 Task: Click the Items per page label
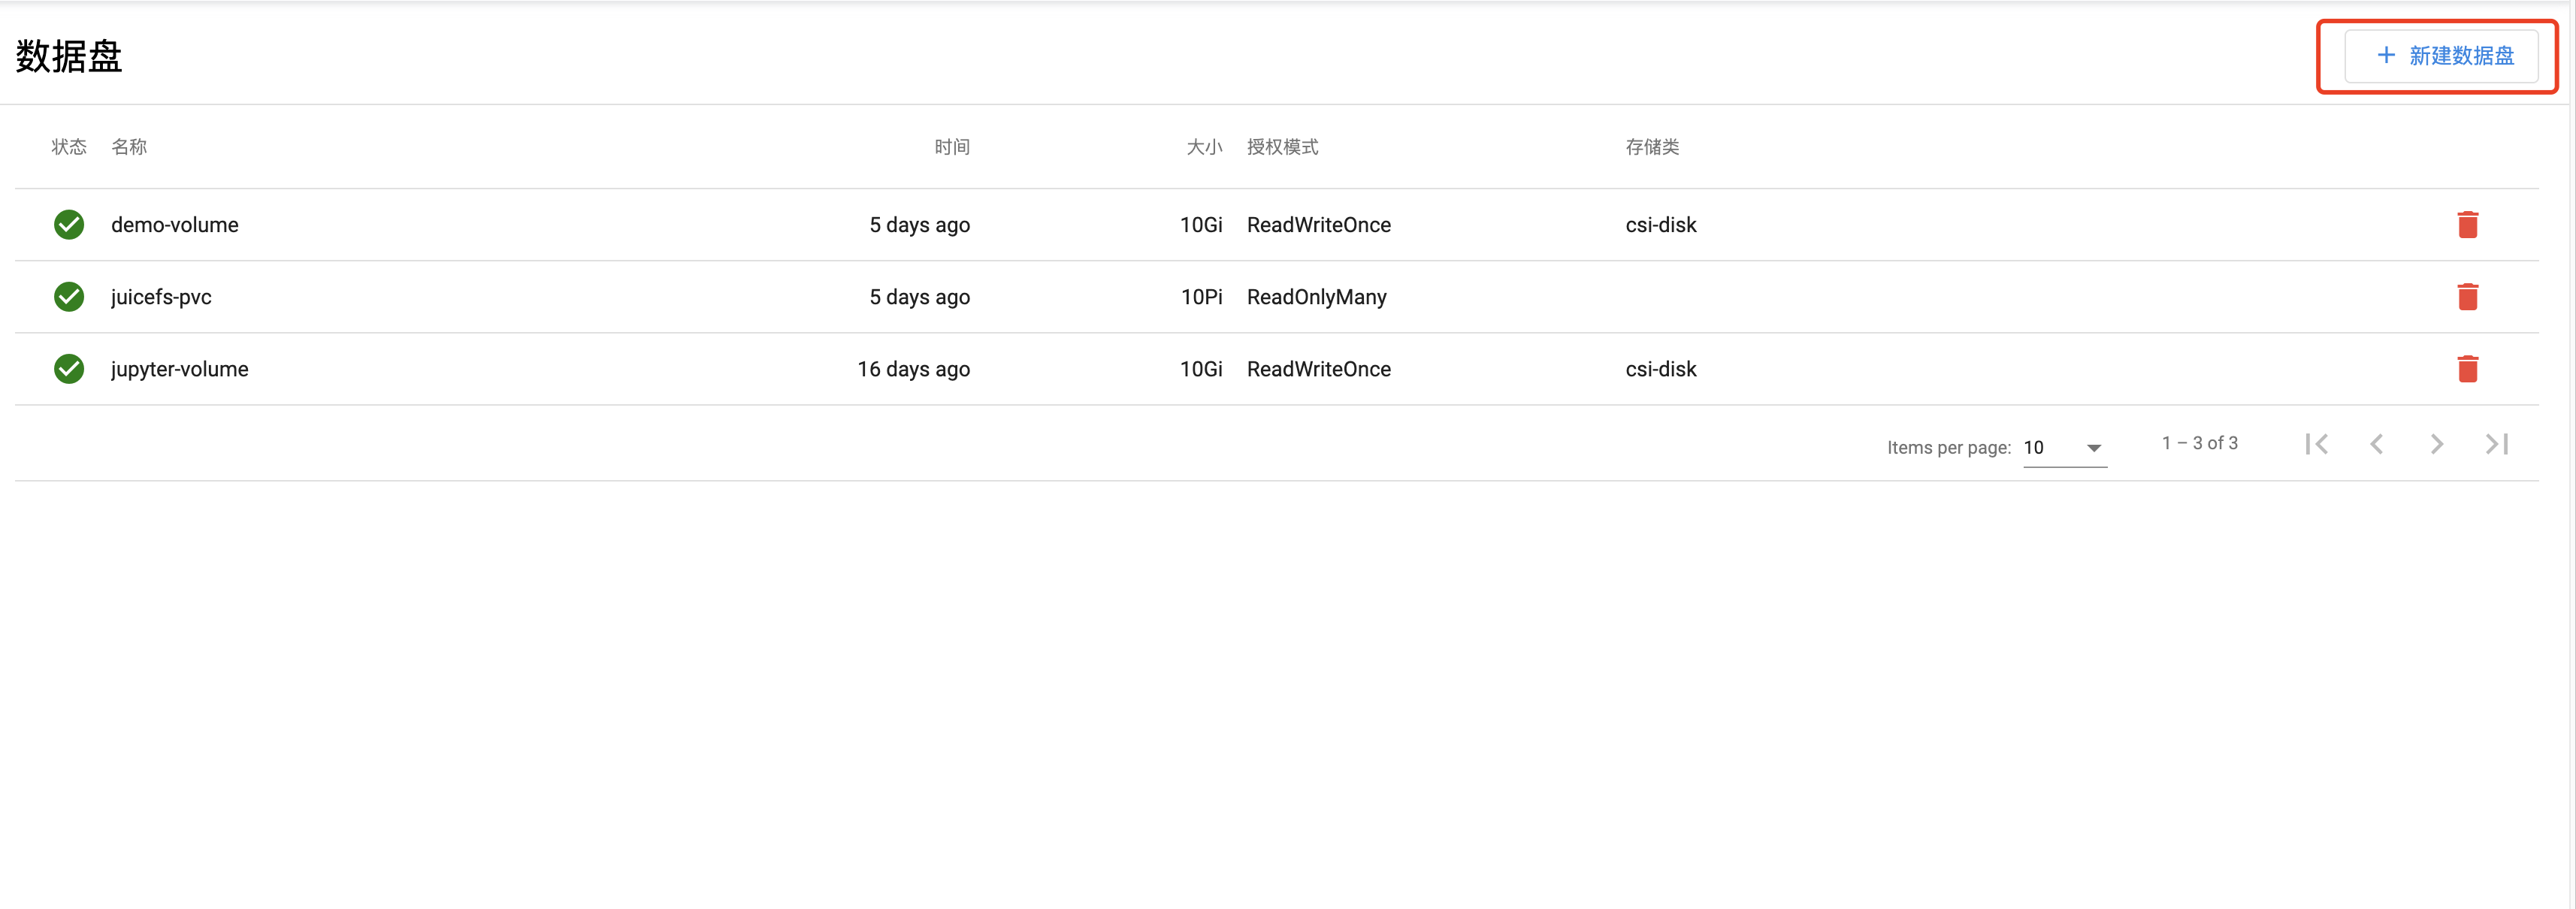click(1948, 448)
